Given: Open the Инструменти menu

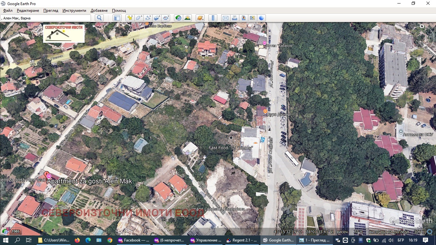Looking at the screenshot, I should point(74,11).
